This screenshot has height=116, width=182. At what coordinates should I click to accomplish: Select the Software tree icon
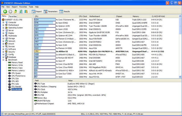coord(7,49)
